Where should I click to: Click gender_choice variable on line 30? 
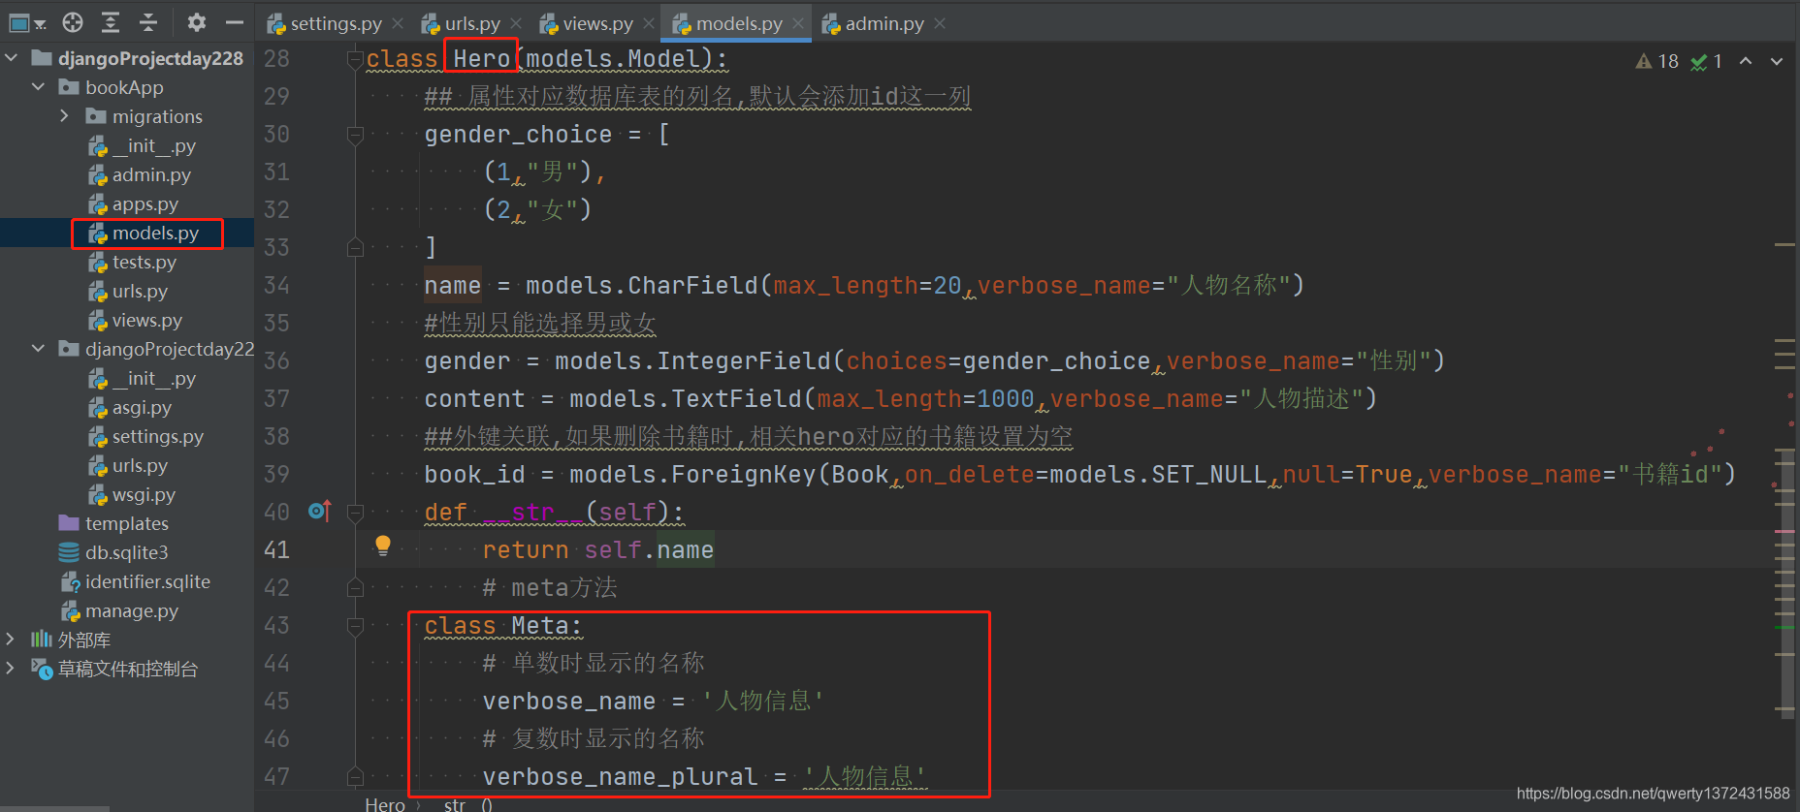(x=518, y=135)
